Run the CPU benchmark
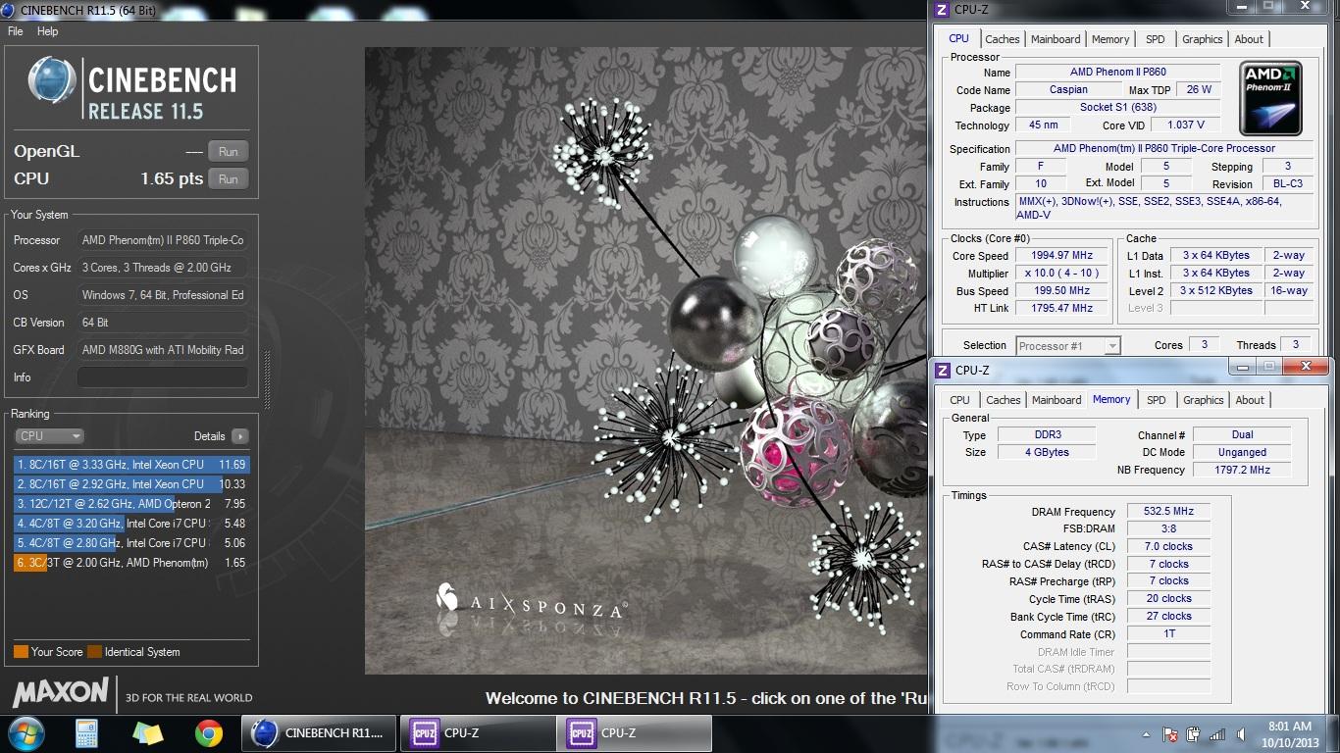This screenshot has width=1340, height=753. pyautogui.click(x=229, y=179)
